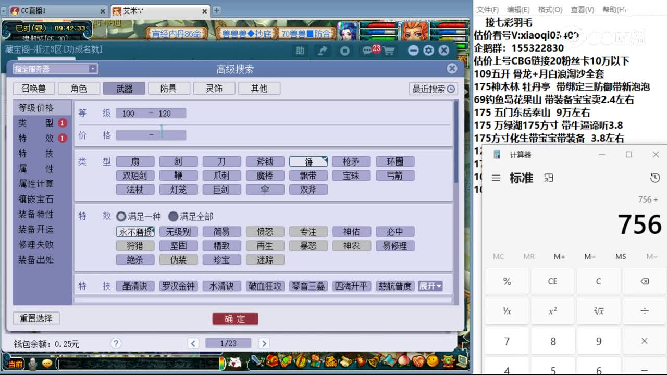Click the 重置选择 reset button
This screenshot has height=375, width=667.
point(36,318)
